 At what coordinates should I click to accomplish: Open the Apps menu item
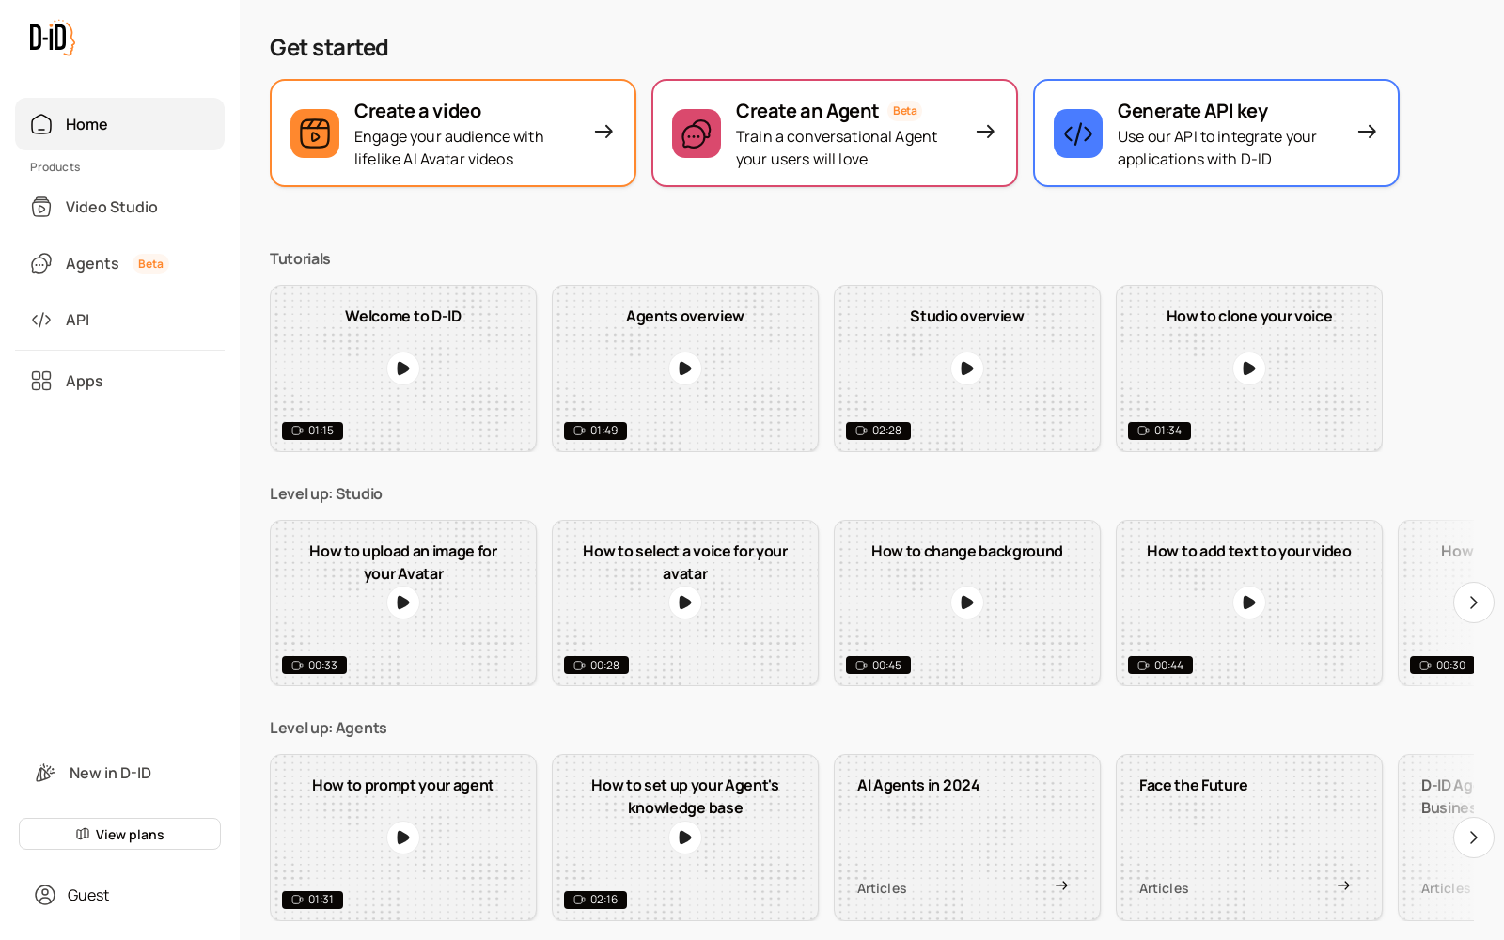[x=119, y=381]
